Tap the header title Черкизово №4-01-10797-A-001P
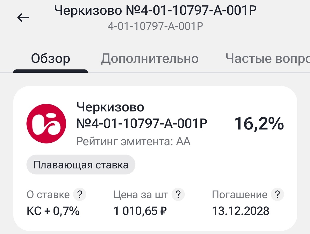310x234 pixels. point(155,10)
